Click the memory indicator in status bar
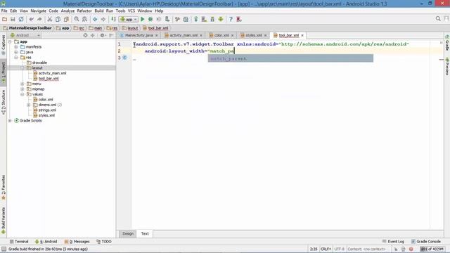Screen dimensions: 450x253 (x=432, y=249)
